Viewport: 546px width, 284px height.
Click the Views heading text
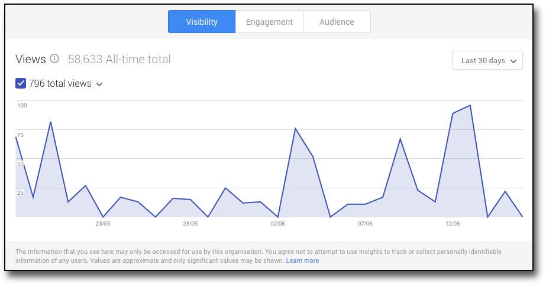pyautogui.click(x=31, y=59)
